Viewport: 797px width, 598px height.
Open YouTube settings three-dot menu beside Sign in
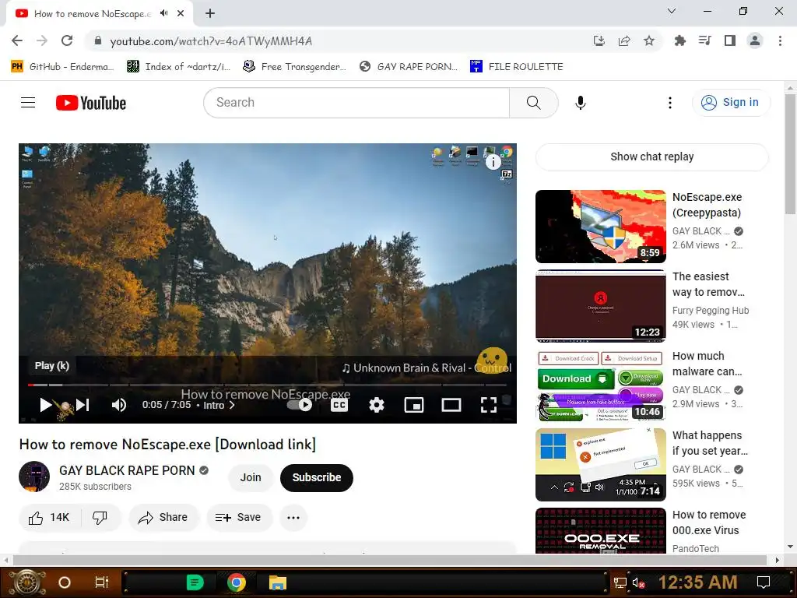(x=670, y=103)
